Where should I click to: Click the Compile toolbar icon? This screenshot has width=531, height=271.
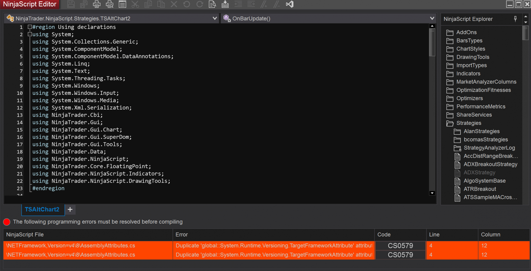pos(225,4)
